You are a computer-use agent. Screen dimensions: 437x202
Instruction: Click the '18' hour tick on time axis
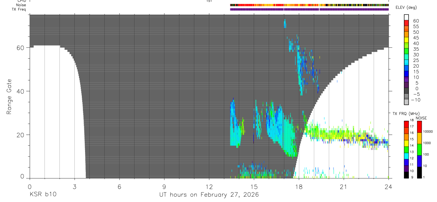[x=299, y=186]
